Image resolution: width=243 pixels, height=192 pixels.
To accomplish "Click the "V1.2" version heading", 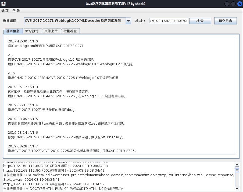I will [x=12, y=73].
